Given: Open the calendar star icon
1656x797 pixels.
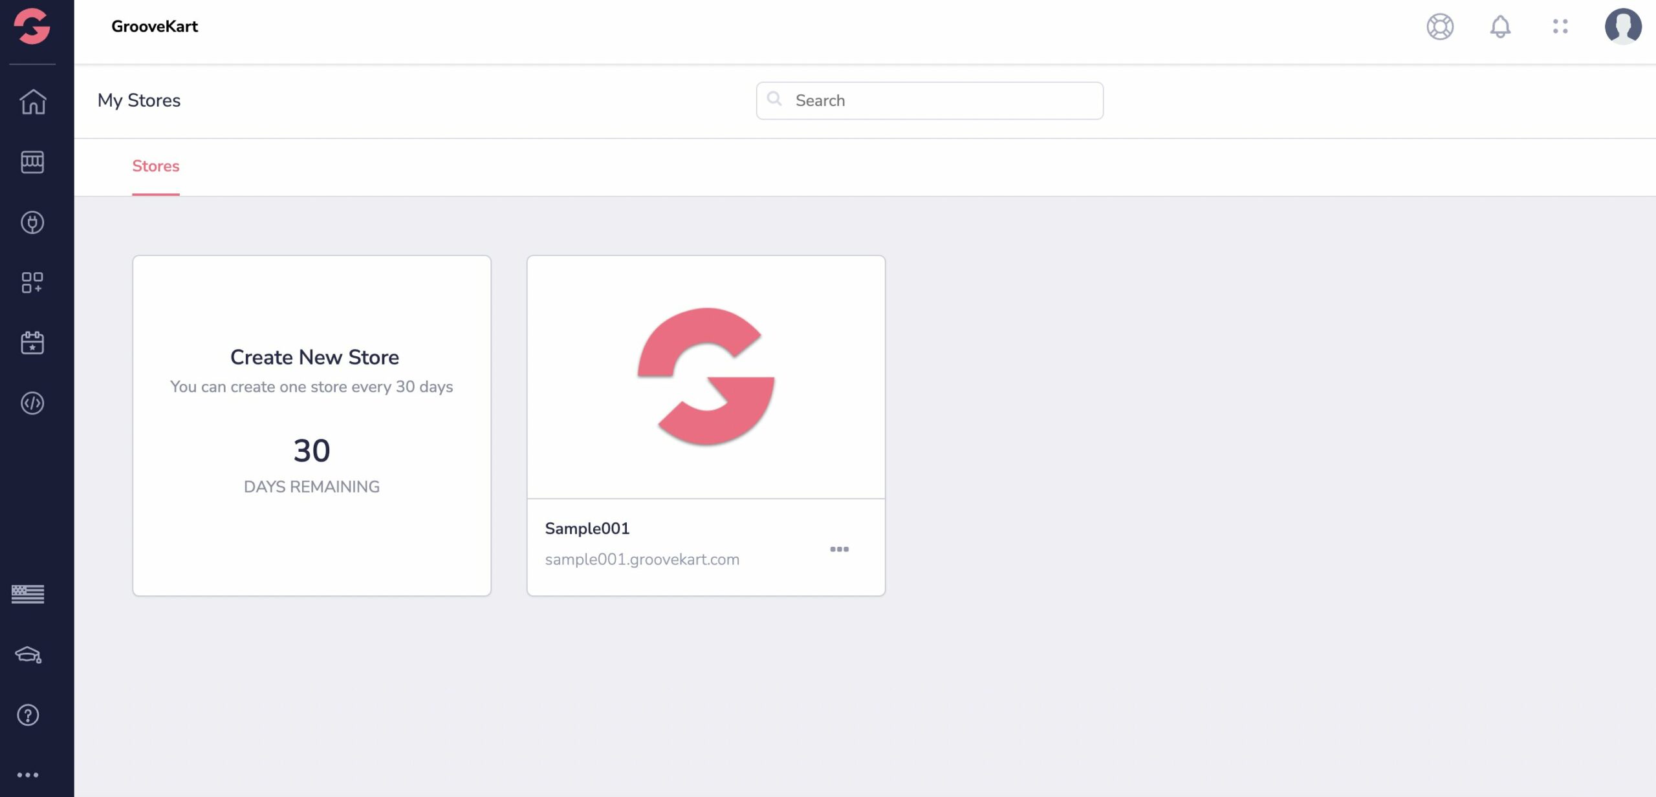Looking at the screenshot, I should (x=32, y=343).
